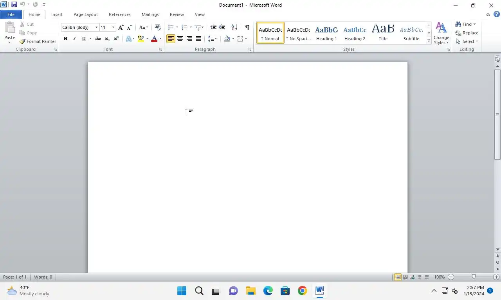Switch to the Review tab
This screenshot has height=300, width=501.
tap(177, 14)
